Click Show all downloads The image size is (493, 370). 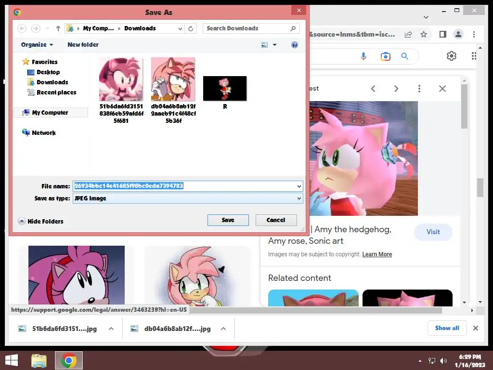tap(447, 328)
